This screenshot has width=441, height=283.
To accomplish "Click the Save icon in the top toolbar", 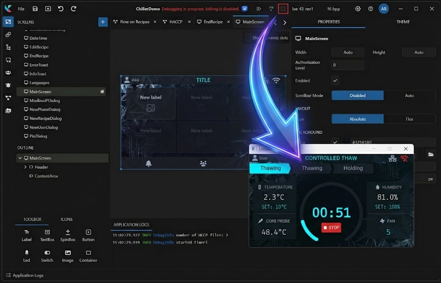I will point(35,9).
